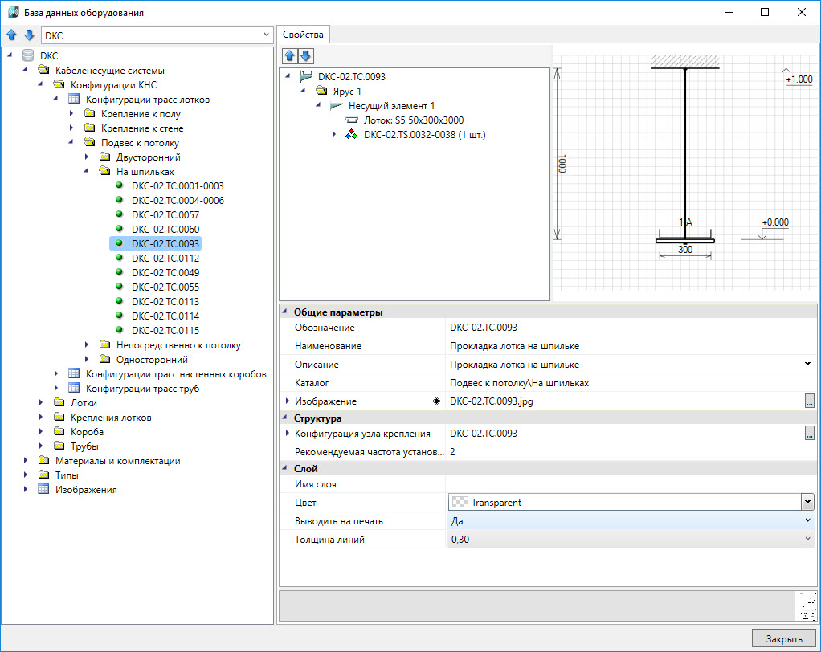The height and width of the screenshot is (652, 821).
Task: Click the Наименование value field
Action: click(631, 346)
